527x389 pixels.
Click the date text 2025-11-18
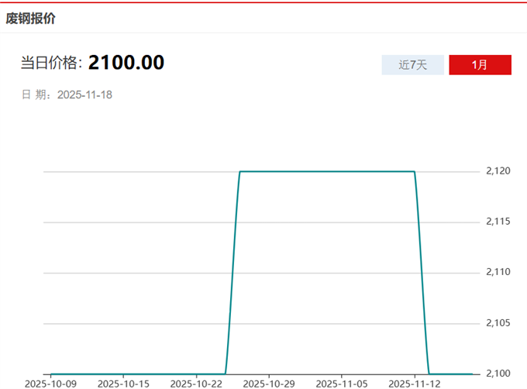coord(85,95)
